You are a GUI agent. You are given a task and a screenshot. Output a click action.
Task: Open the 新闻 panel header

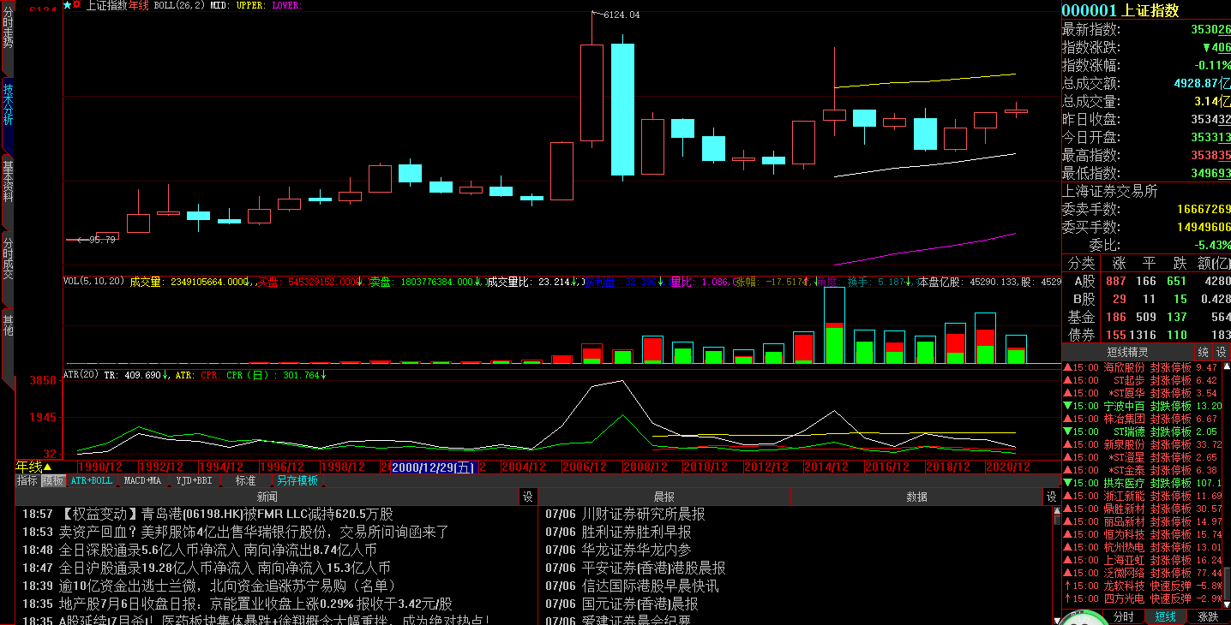(x=267, y=497)
